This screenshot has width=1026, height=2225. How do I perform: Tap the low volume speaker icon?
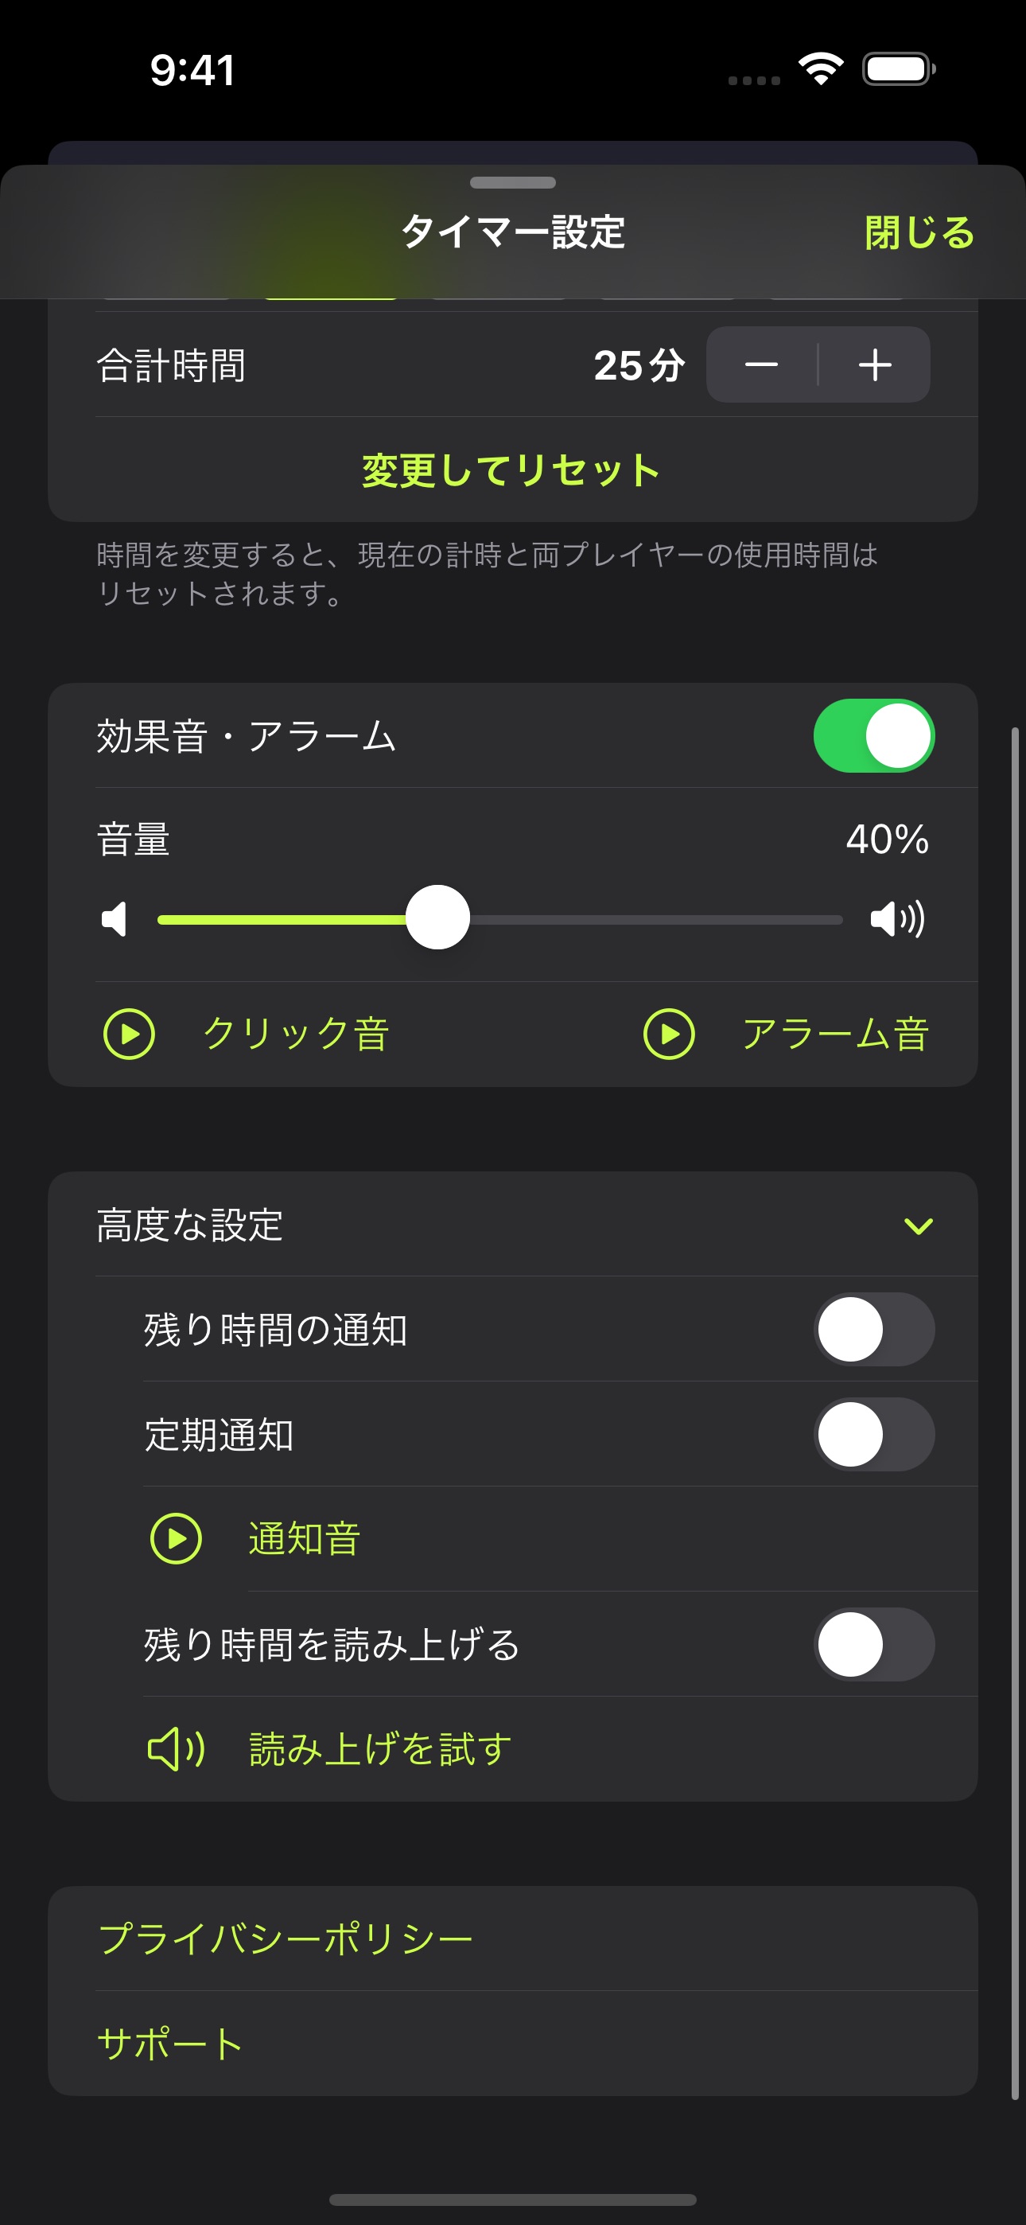(x=114, y=918)
